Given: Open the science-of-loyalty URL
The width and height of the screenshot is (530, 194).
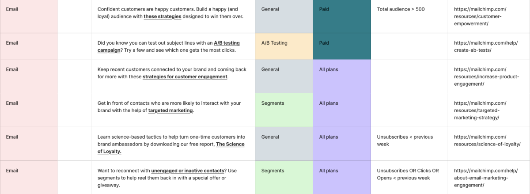Looking at the screenshot, I should 487,141.
